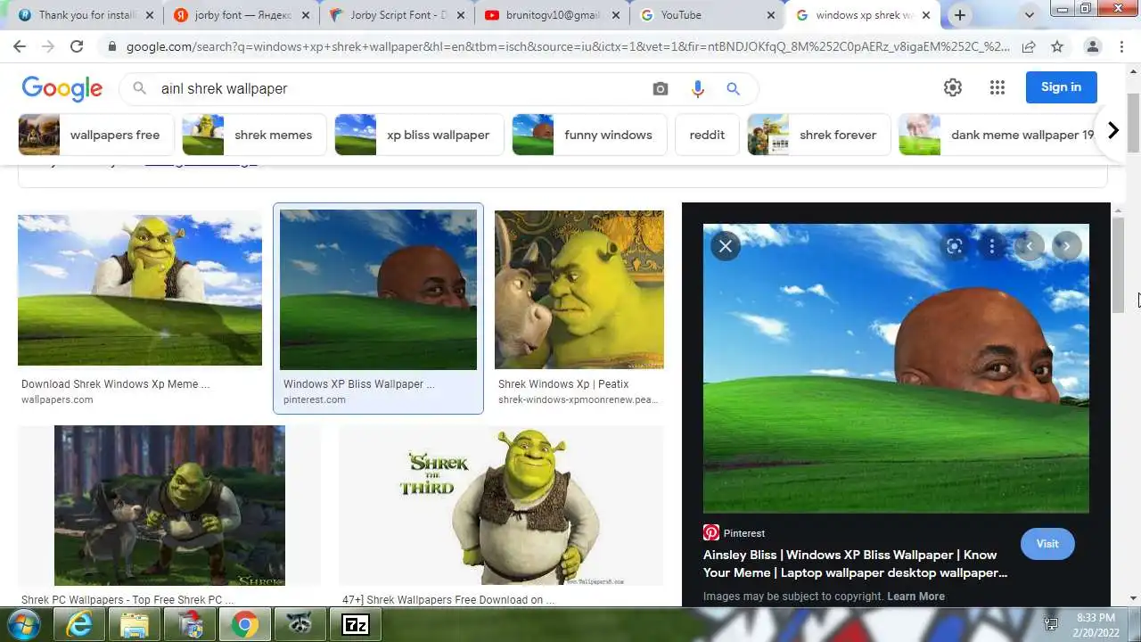The width and height of the screenshot is (1141, 642).
Task: Share this page from address bar
Action: coord(1029,46)
